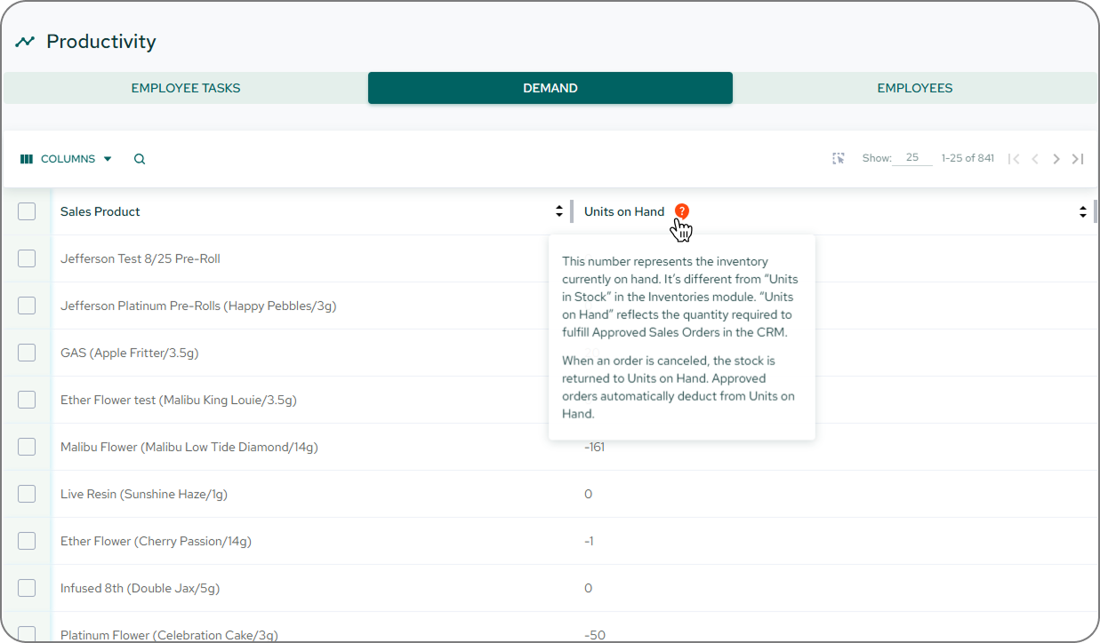Click Malibu Flower (Malibu Low Tide Diamond/14g)

click(189, 447)
